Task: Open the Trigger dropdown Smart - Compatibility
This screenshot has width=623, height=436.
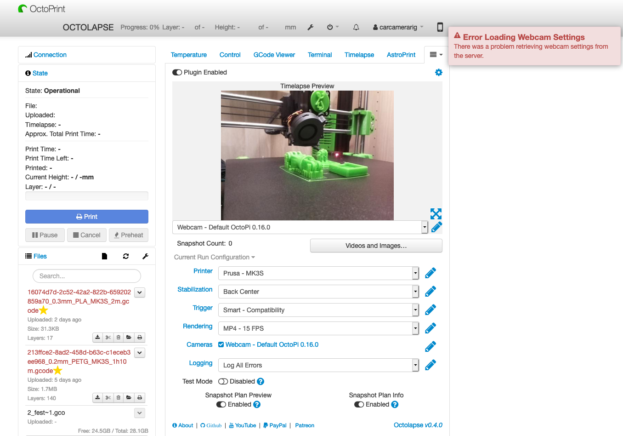Action: [x=318, y=310]
